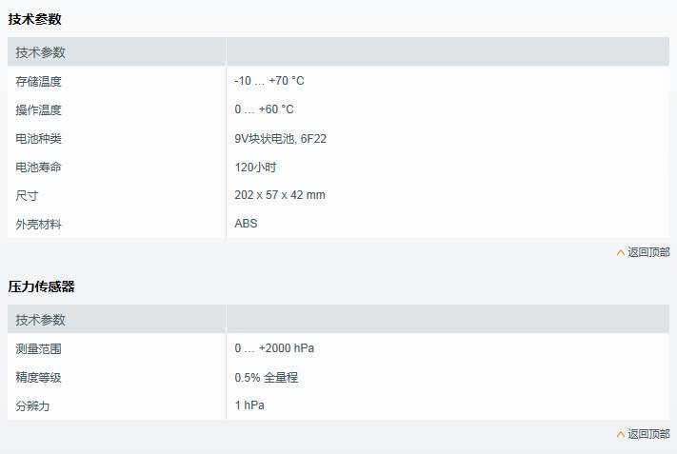Click 返回顶部 text link below the first table
This screenshot has width=677, height=454.
pyautogui.click(x=648, y=252)
